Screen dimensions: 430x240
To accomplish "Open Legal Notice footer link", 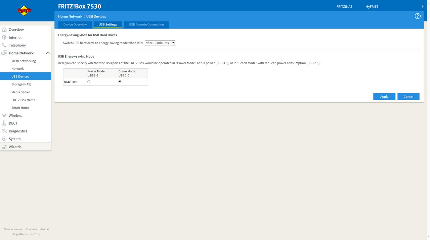I will [x=20, y=234].
